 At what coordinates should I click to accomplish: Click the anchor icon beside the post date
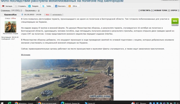(x=22, y=15)
